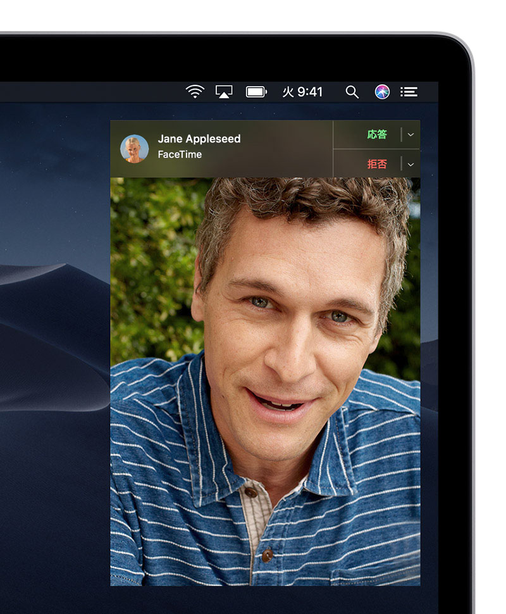Decline the call with 拒否
Image resolution: width=506 pixels, height=614 pixels.
pos(377,164)
